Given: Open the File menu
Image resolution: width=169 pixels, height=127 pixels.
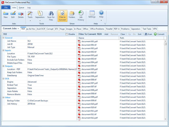Looking at the screenshot, I should pos(6,7).
